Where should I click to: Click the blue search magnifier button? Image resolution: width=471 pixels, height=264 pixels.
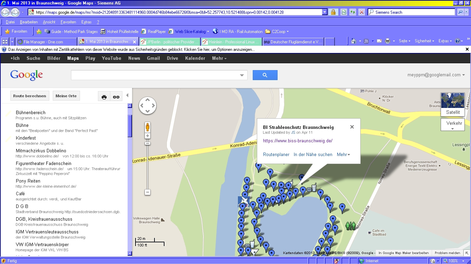265,75
